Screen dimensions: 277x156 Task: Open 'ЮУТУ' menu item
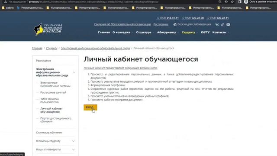[205, 32]
